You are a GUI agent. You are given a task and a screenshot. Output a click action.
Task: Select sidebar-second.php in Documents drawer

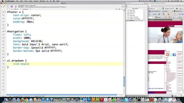pyautogui.click(x=135, y=19)
